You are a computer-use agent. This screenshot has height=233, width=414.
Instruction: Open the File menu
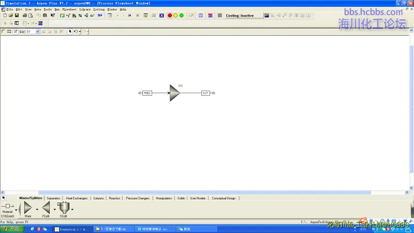point(9,9)
